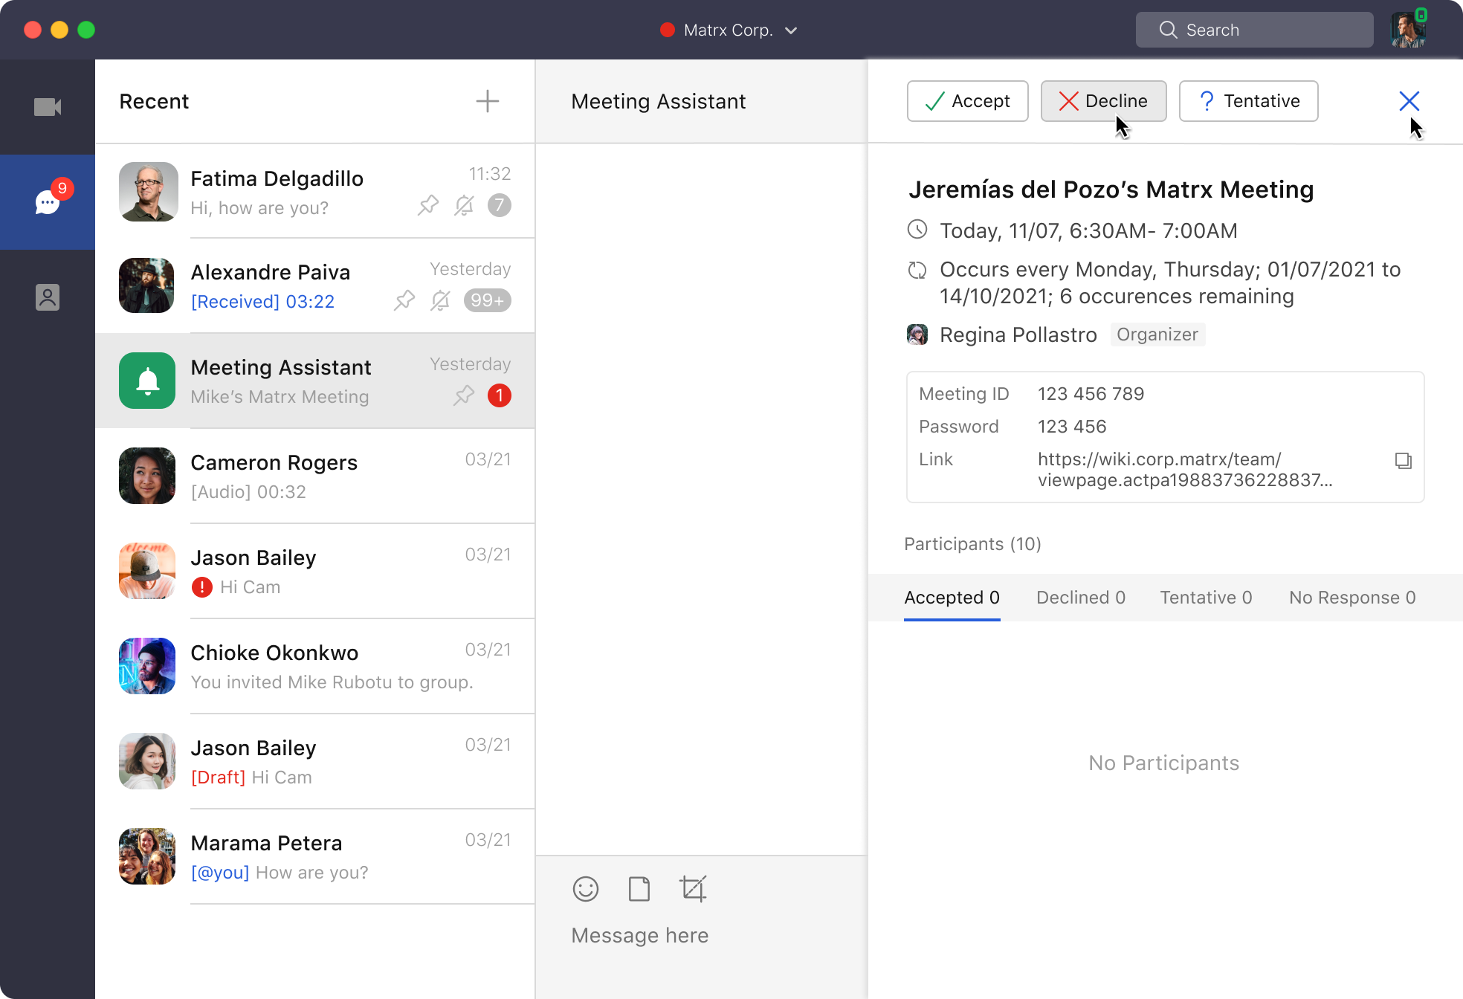Switch to the Declined 0 tab
This screenshot has height=999, width=1463.
(1081, 598)
